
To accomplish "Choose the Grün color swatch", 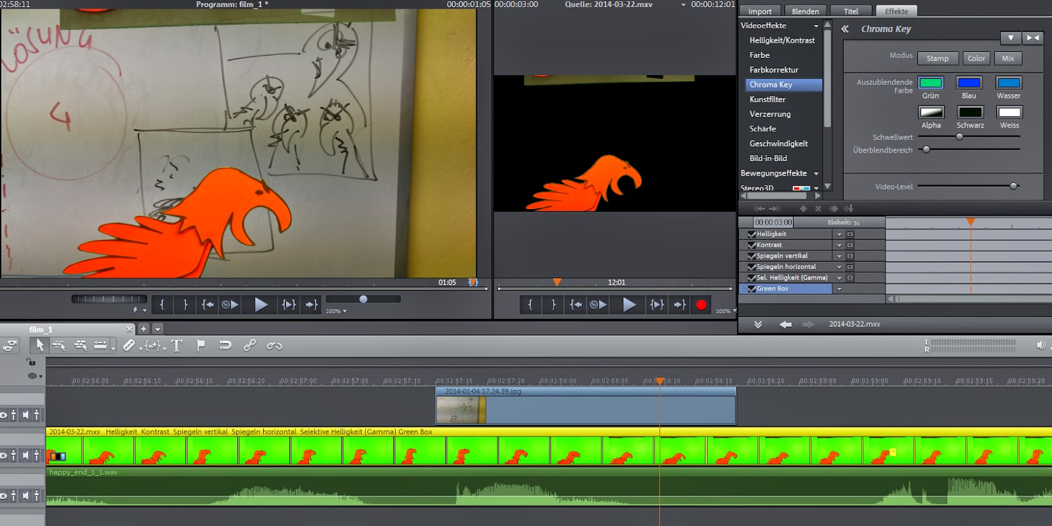I will tap(930, 83).
